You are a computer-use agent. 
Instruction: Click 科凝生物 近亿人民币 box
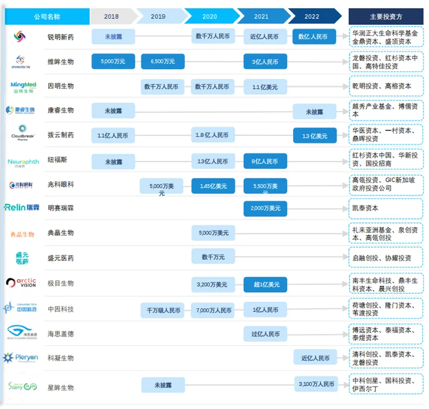point(315,357)
